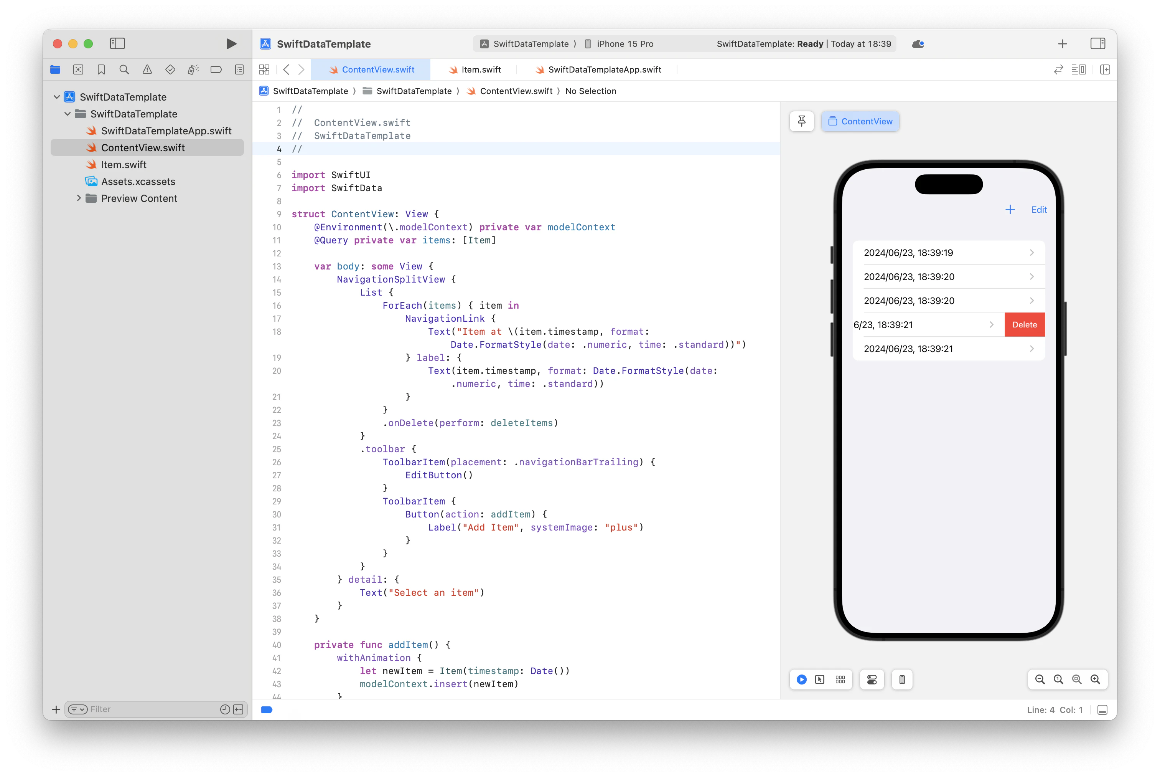Open the related items grid menu
This screenshot has height=777, width=1160.
(x=264, y=70)
